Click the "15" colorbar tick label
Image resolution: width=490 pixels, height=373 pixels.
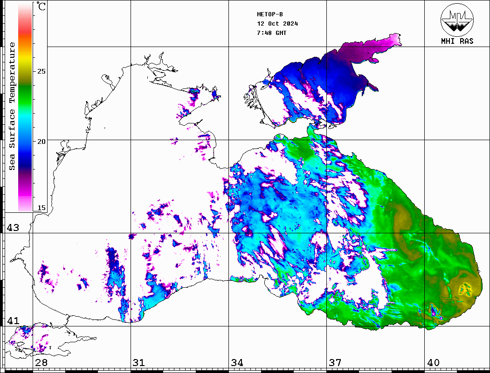[41, 208]
